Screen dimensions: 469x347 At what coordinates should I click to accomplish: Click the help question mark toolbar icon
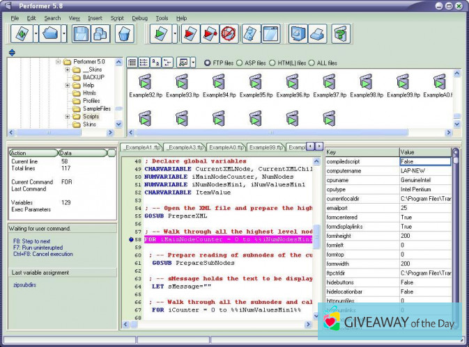click(340, 33)
